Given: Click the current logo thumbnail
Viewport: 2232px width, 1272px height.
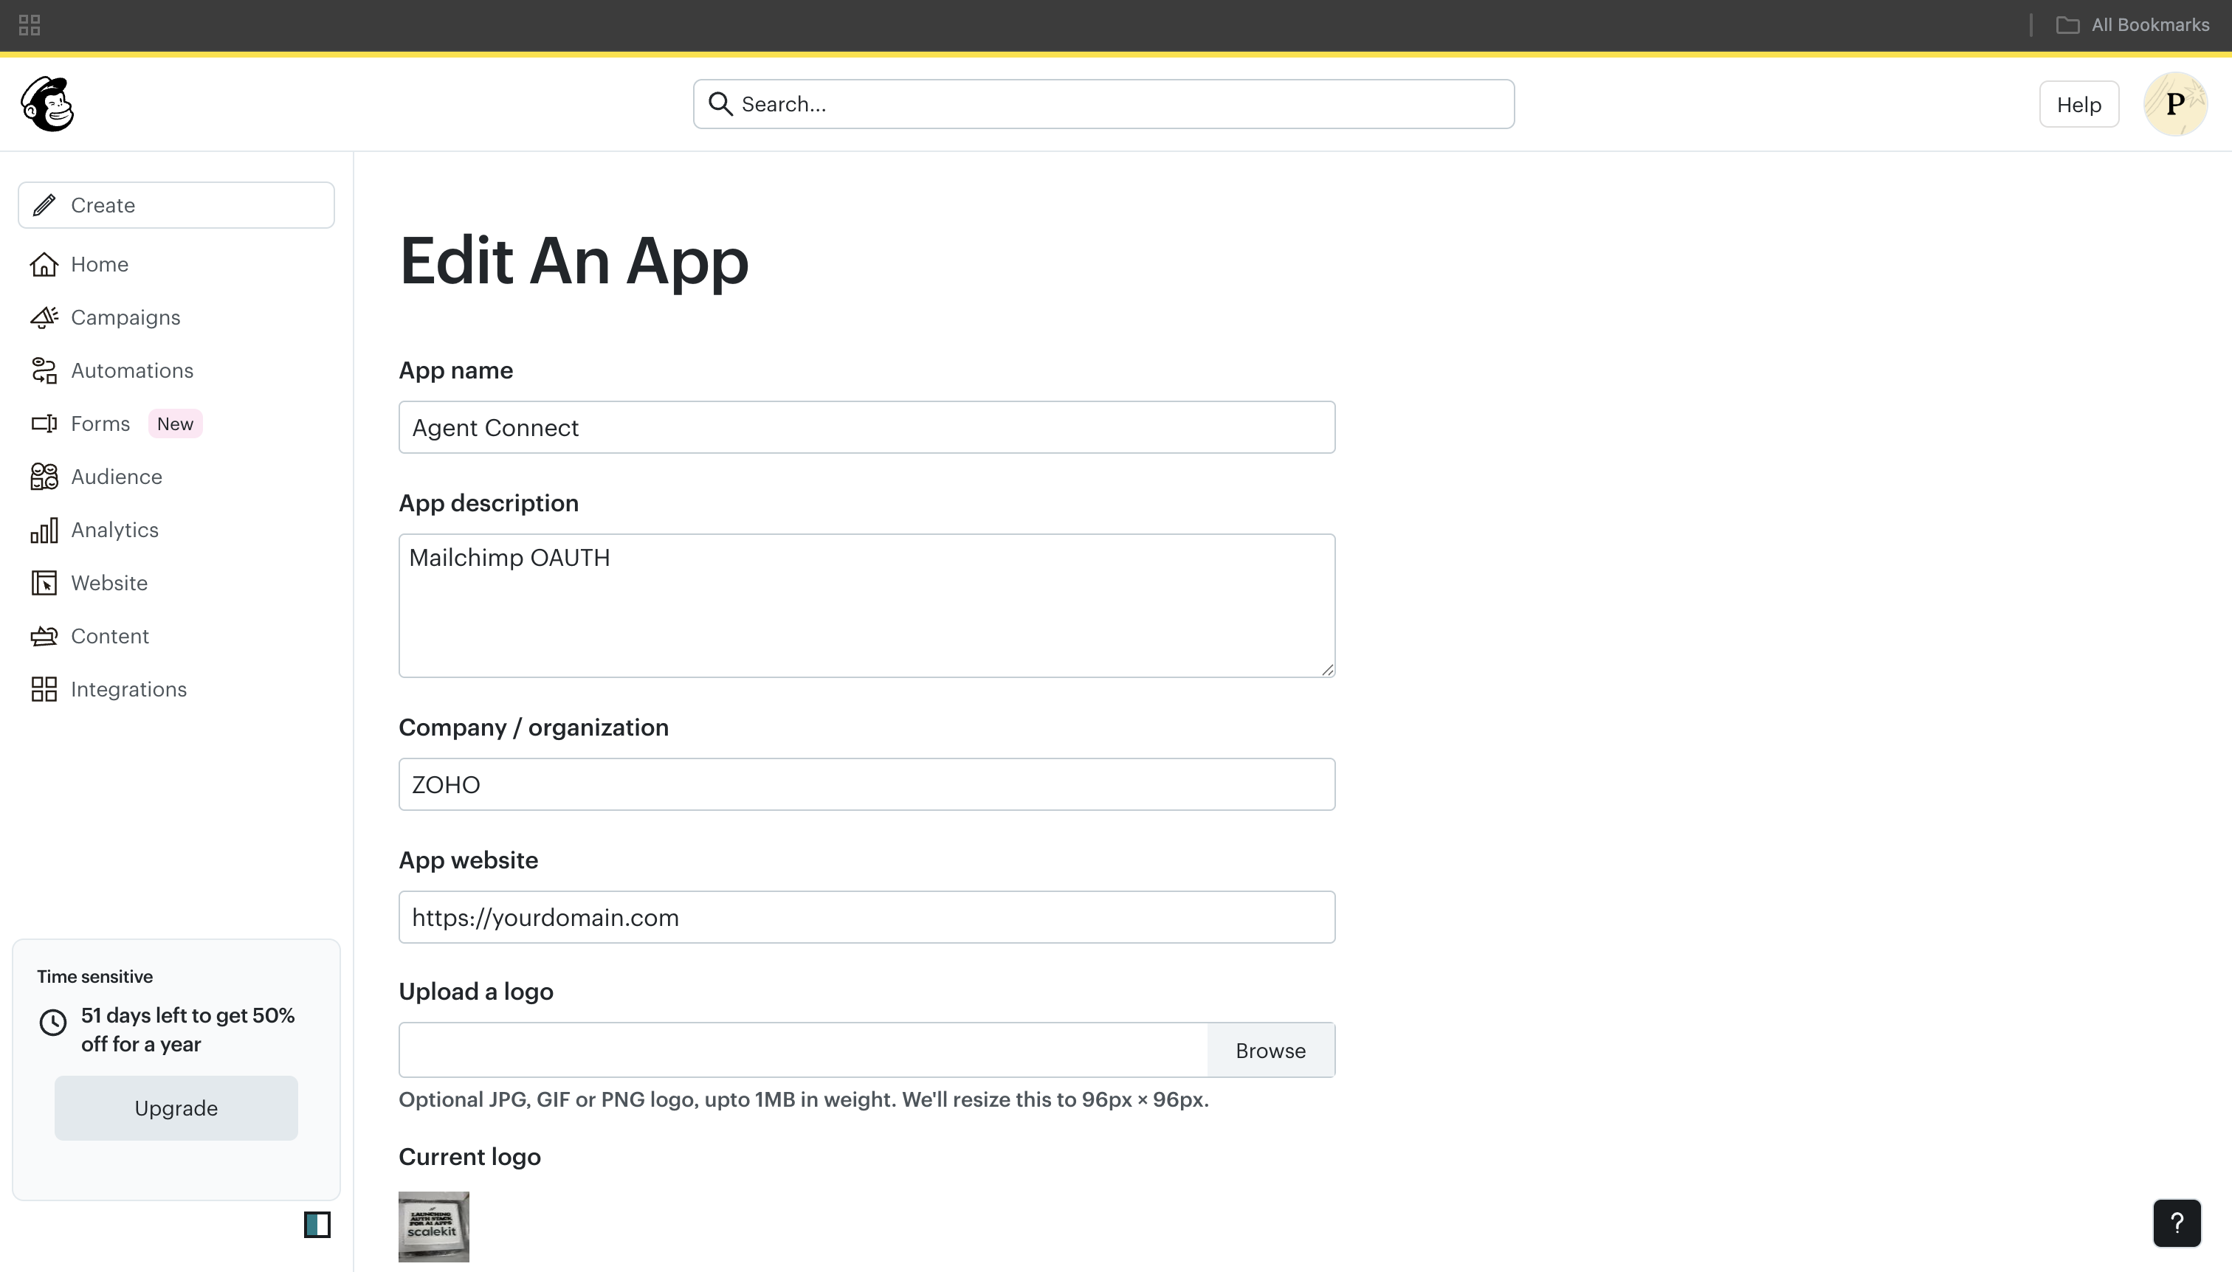Looking at the screenshot, I should coord(433,1226).
